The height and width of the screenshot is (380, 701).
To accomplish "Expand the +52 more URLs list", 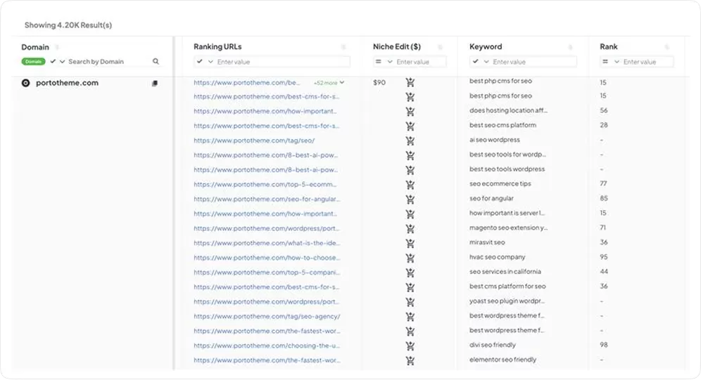I will (x=329, y=83).
